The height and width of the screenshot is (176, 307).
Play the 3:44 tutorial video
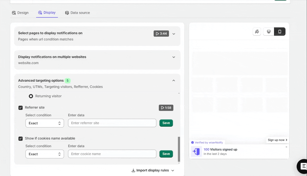(161, 33)
